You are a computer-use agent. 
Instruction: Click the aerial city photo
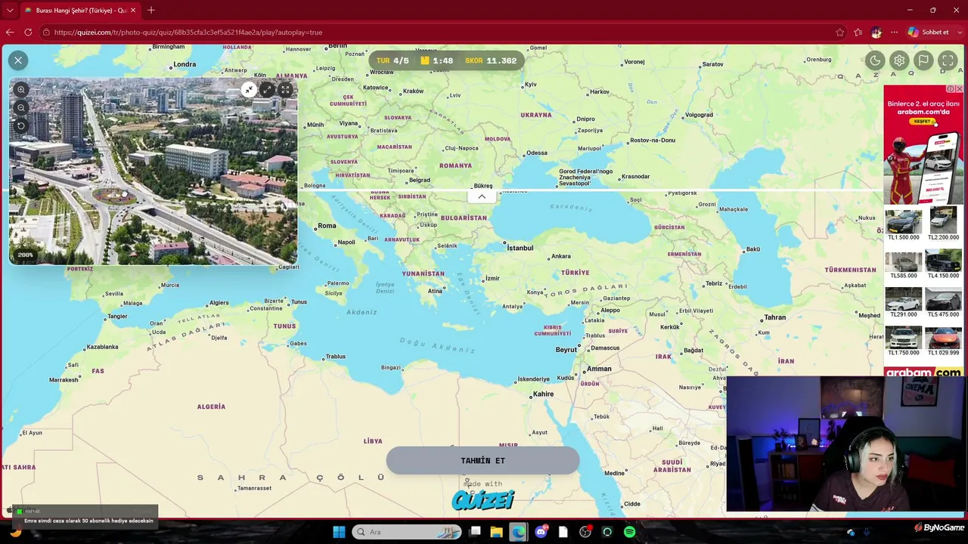click(154, 172)
